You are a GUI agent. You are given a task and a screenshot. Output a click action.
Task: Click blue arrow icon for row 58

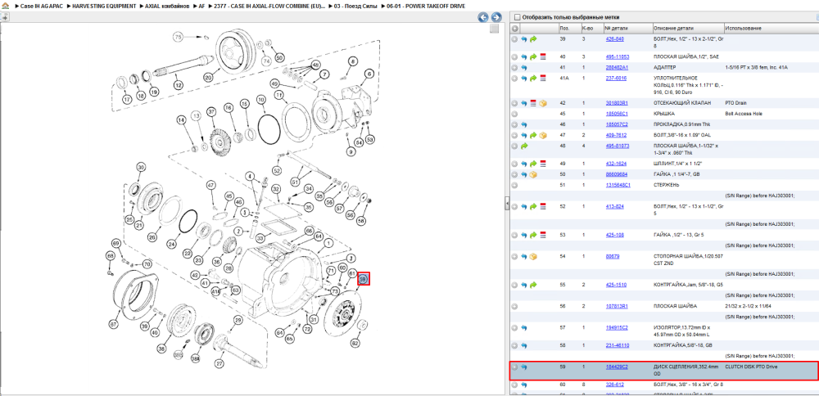coord(524,345)
